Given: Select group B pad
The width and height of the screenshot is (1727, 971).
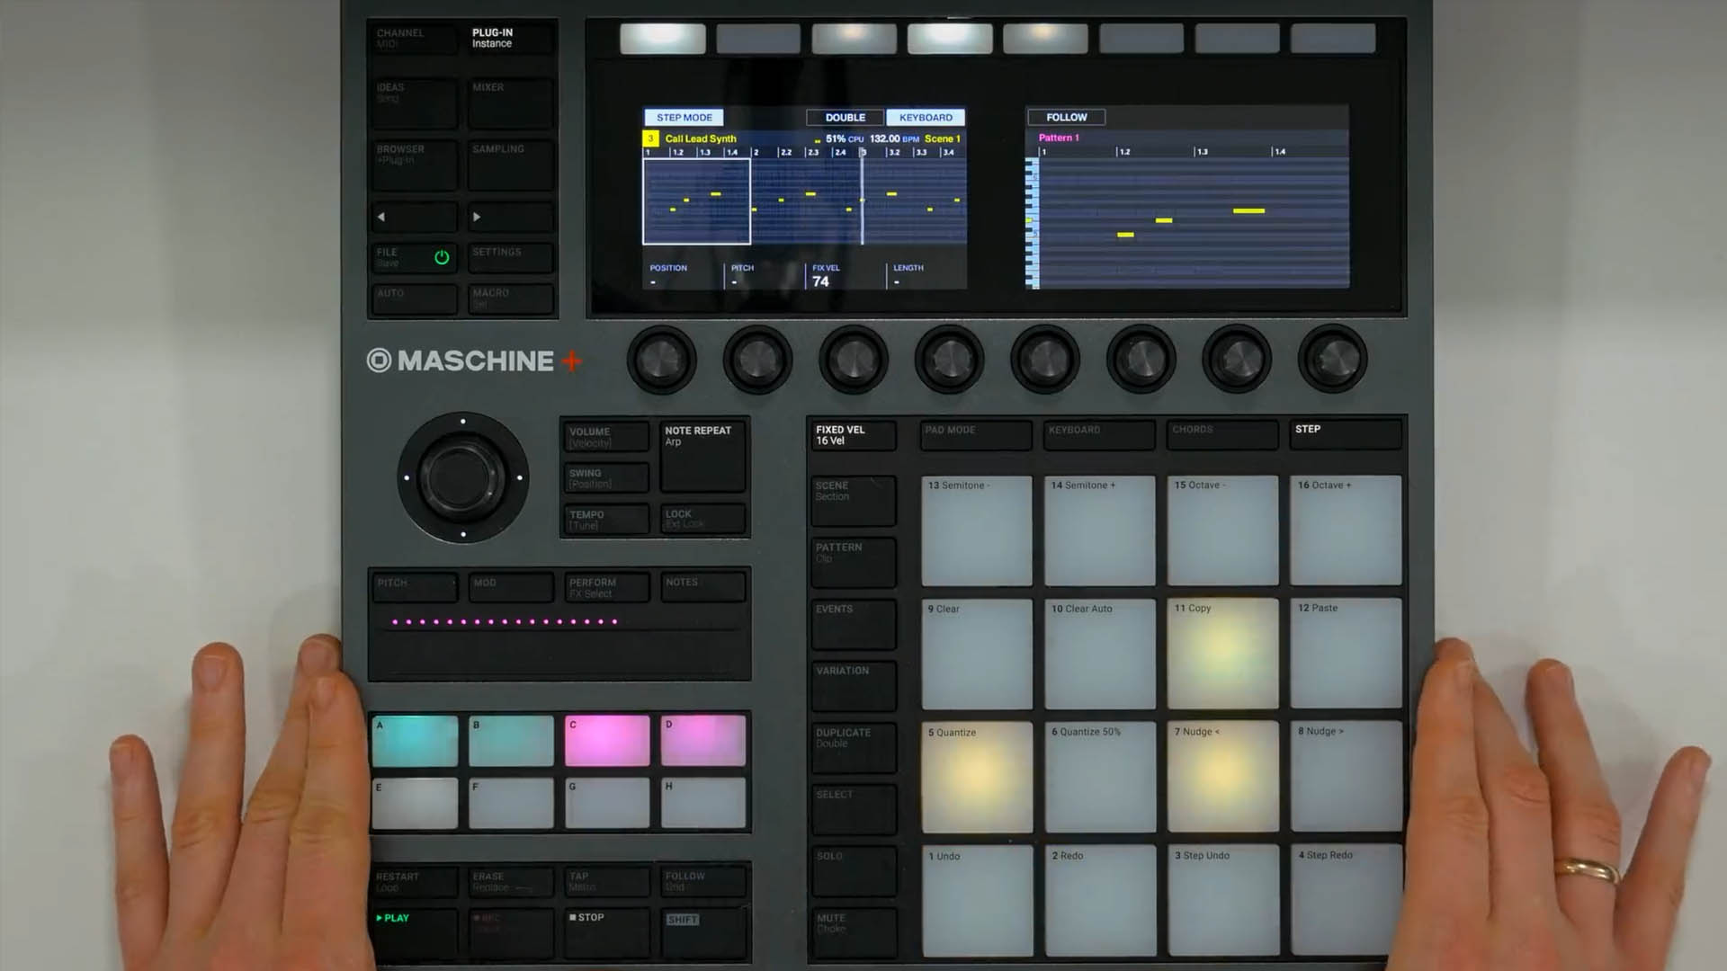Looking at the screenshot, I should [511, 741].
